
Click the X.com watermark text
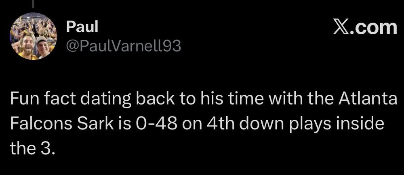click(x=364, y=28)
